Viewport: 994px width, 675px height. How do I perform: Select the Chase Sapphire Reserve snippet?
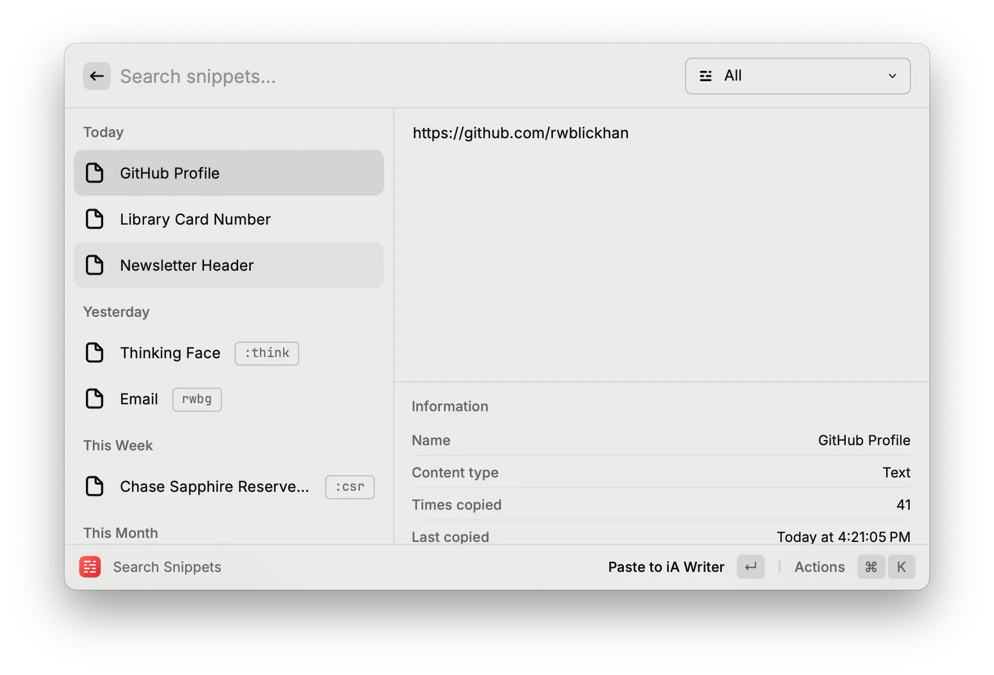(214, 486)
